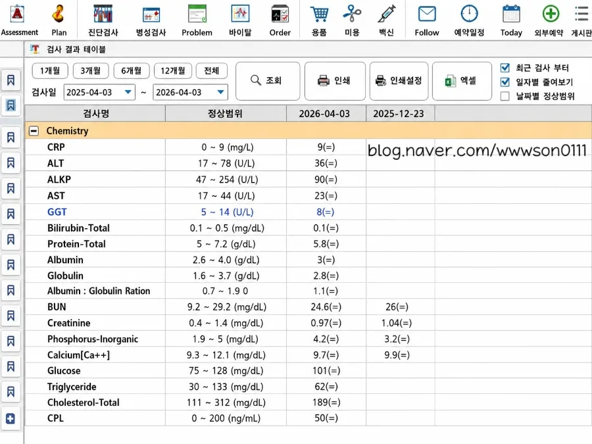The image size is (592, 444).
Task: Click the plus icon at sidebar bottom
Action: click(11, 418)
